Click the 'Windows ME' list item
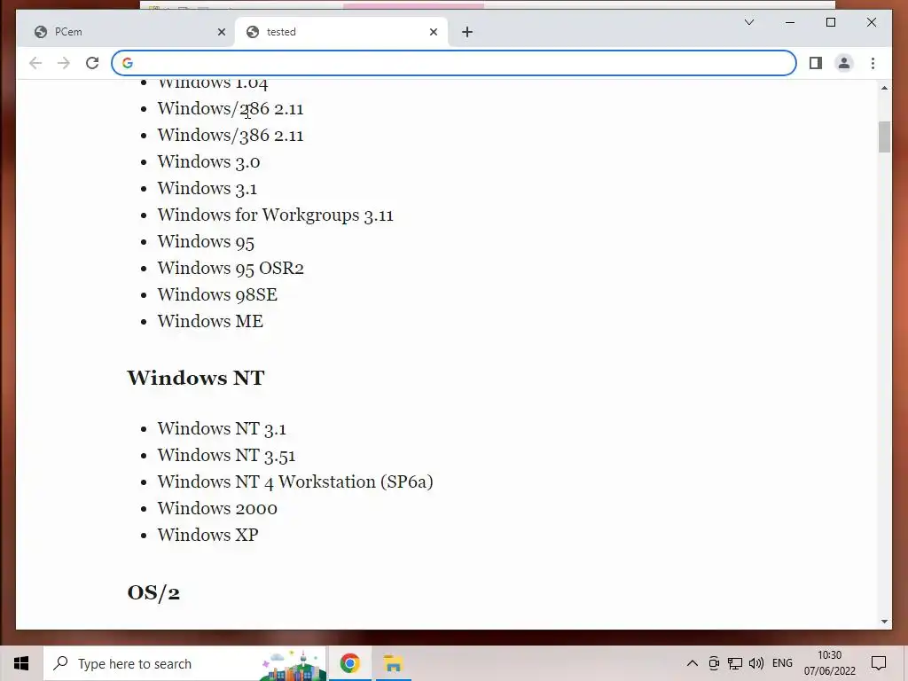 tap(210, 321)
